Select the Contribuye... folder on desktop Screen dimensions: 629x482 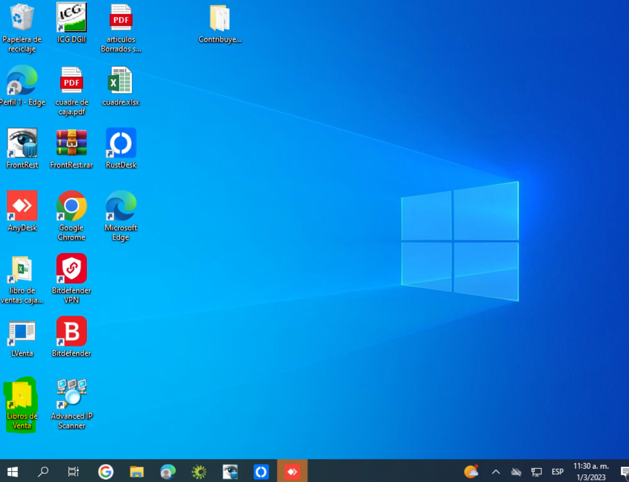click(220, 24)
